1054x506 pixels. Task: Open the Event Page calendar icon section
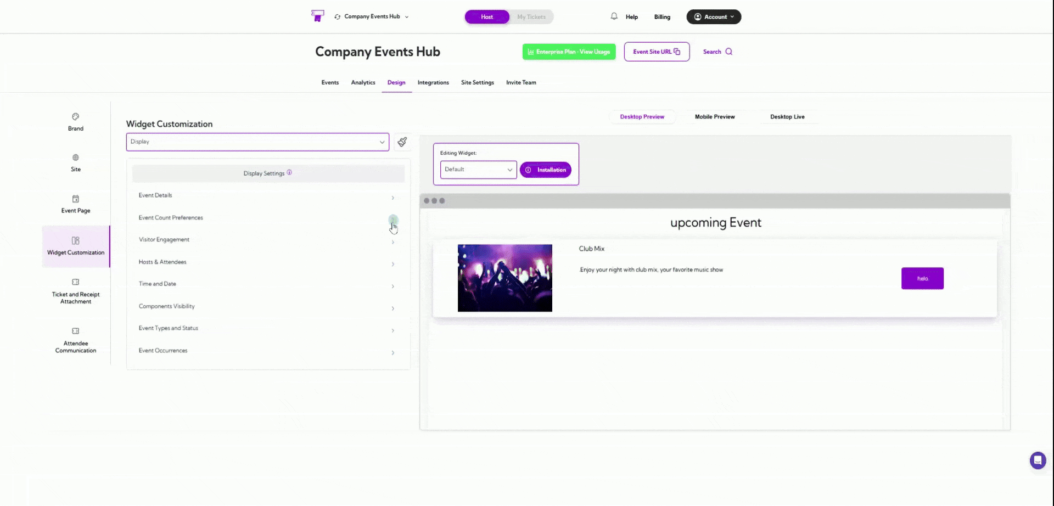coord(76,199)
